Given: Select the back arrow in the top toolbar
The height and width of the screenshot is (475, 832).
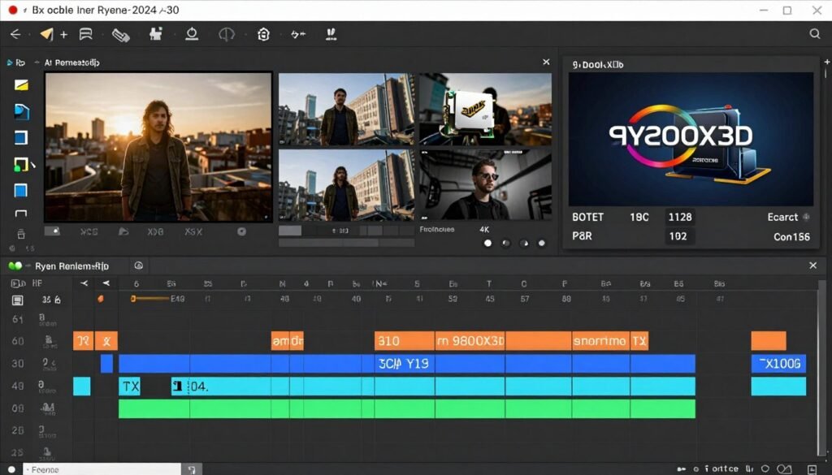Looking at the screenshot, I should tap(15, 34).
